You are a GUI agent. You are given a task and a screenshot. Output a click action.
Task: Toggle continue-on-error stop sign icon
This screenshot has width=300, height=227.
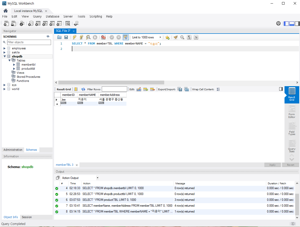[103, 37]
